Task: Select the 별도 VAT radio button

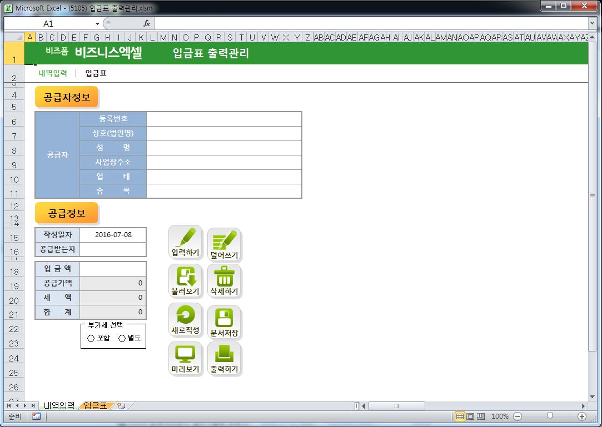Action: 122,338
